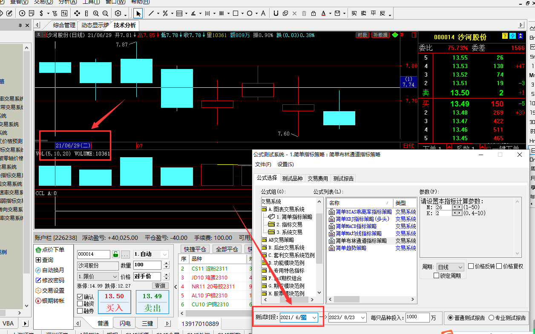
Task: Open the end date 2023/8/23 dropdown
Action: pyautogui.click(x=362, y=317)
